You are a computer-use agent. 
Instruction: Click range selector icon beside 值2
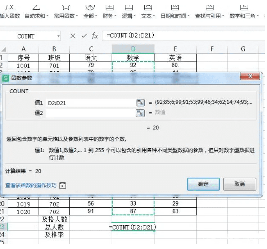point(140,113)
